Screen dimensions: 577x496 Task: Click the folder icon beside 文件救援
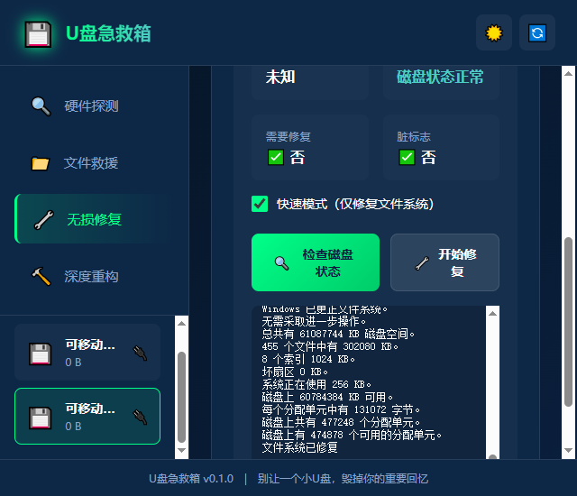tap(41, 163)
